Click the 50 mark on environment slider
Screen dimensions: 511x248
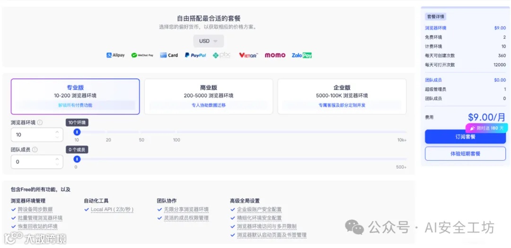pos(141,140)
